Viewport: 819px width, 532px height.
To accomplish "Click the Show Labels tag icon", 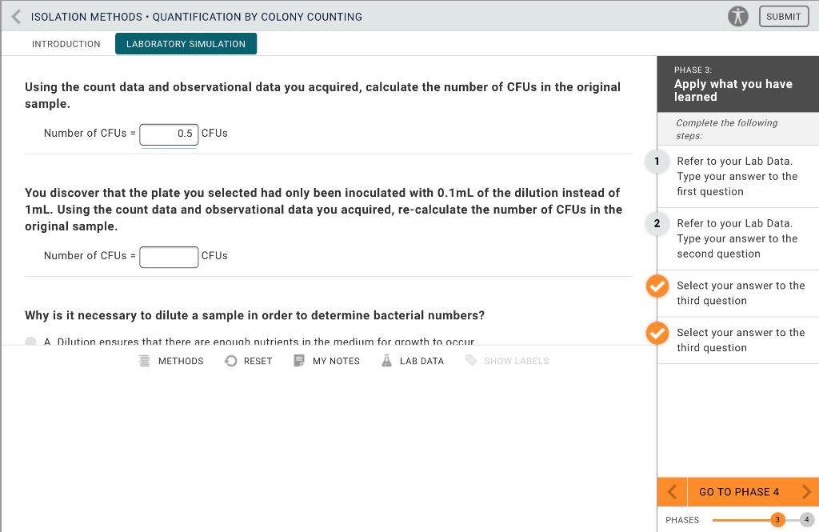I will [x=471, y=361].
